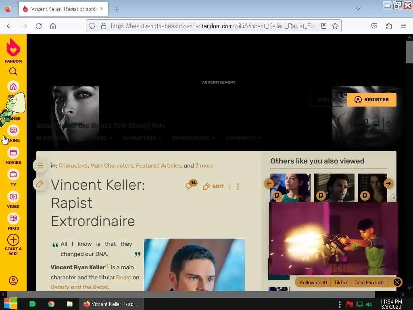
Task: Open a new browser tab
Action: coord(117,9)
